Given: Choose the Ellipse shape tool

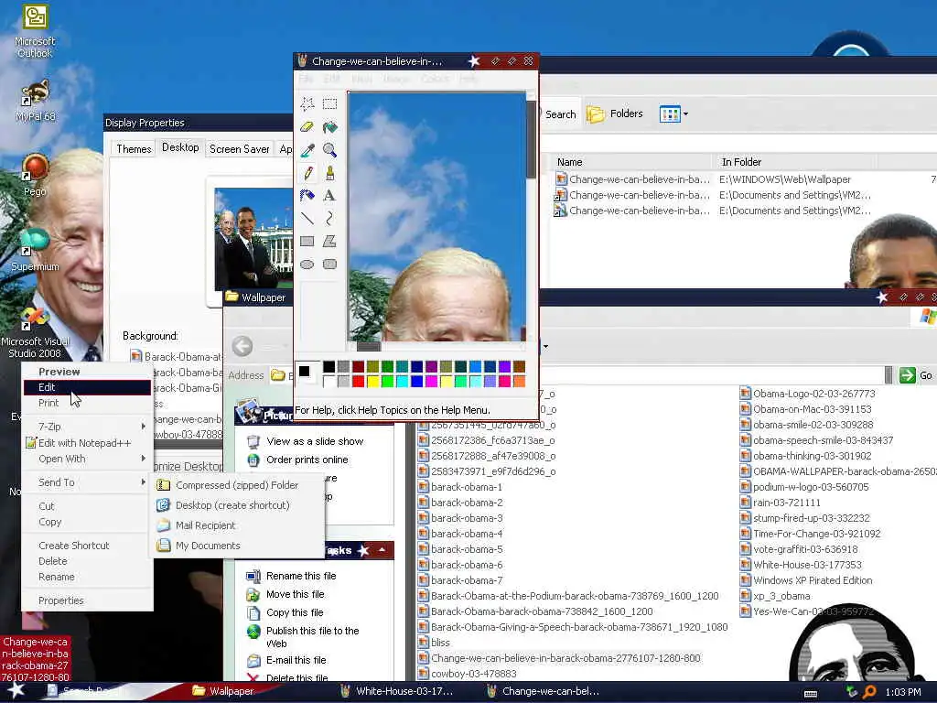Looking at the screenshot, I should [307, 264].
